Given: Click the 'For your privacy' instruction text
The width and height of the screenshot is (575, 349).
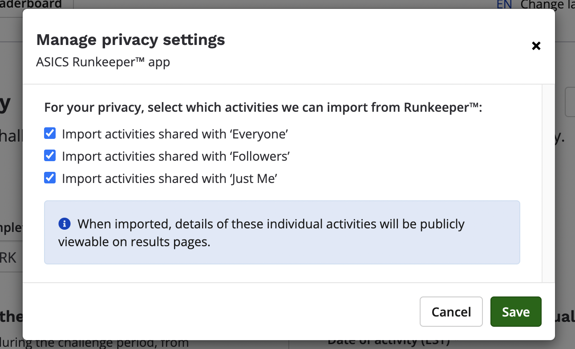Looking at the screenshot, I should pyautogui.click(x=263, y=108).
